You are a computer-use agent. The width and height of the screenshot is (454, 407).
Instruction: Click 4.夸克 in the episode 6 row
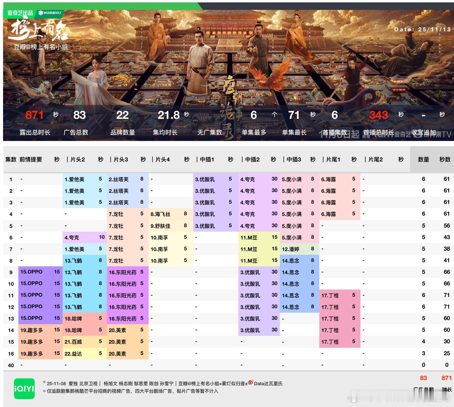pos(72,237)
